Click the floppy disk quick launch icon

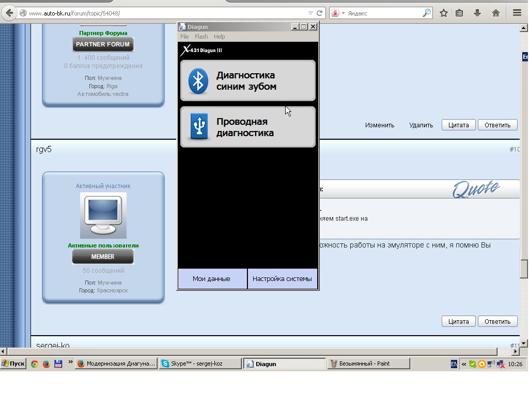[58, 364]
